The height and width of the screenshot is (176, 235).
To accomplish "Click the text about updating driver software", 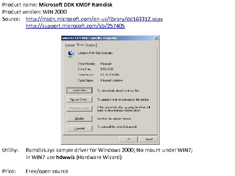I will [123, 100].
